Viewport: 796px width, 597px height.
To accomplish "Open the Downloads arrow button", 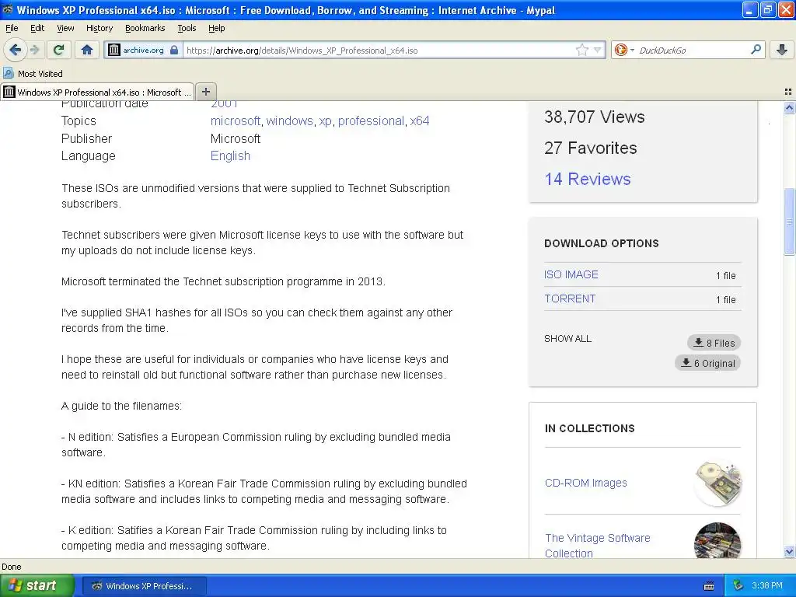I will (782, 50).
